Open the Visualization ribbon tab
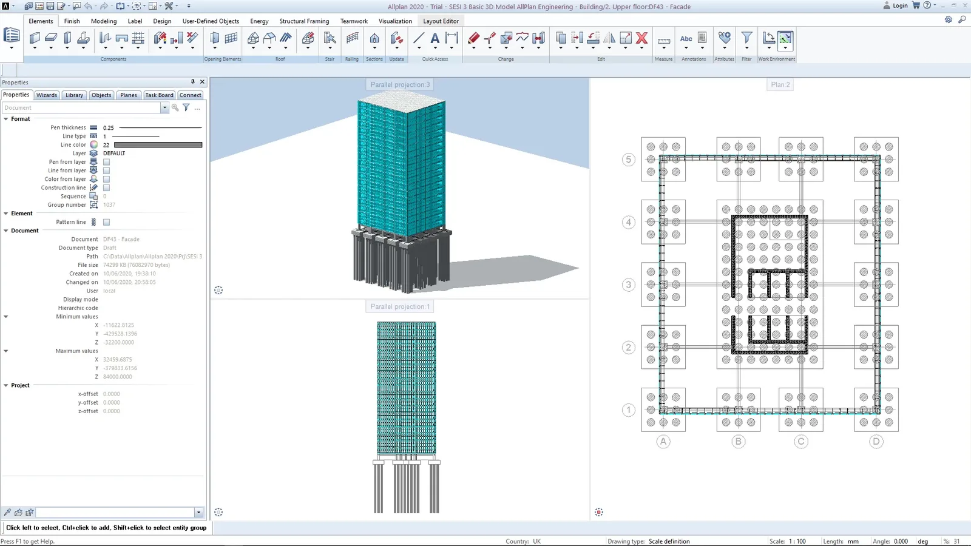Screen dimensions: 971x546 click(395, 21)
